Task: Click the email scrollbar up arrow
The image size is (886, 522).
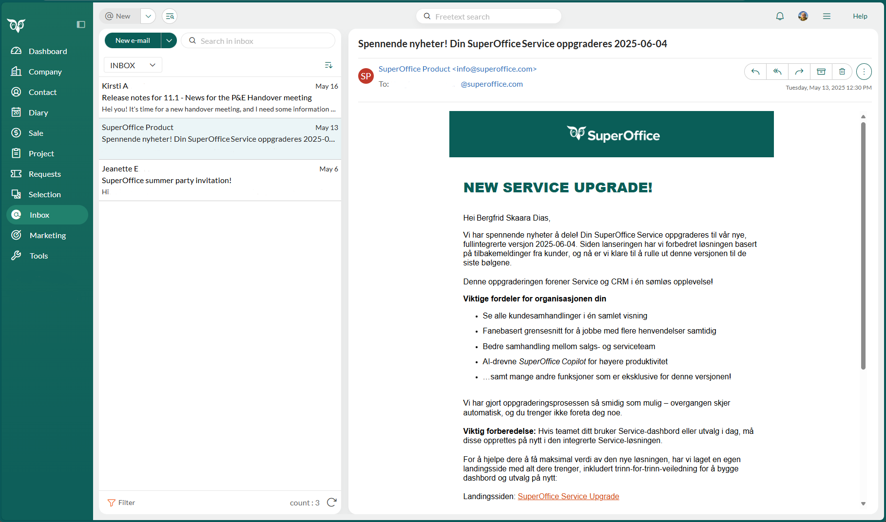Action: [863, 117]
